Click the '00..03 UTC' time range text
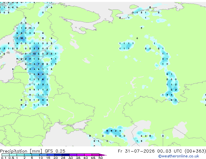The width and height of the screenshot is (206, 159). click(x=170, y=151)
